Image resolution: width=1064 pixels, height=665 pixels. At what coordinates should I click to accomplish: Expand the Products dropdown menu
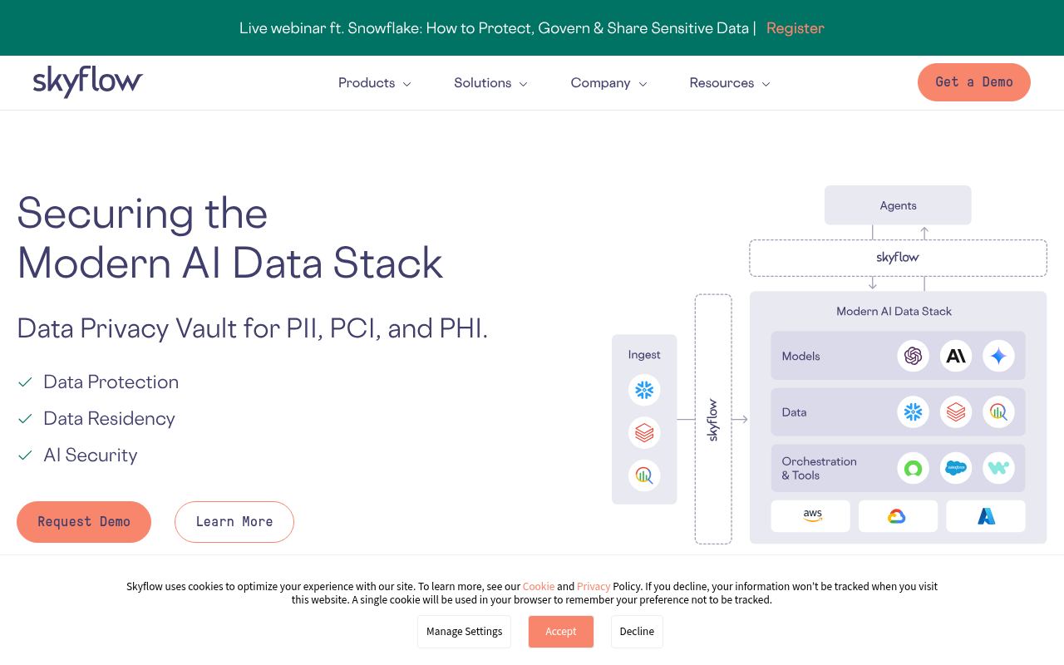374,82
